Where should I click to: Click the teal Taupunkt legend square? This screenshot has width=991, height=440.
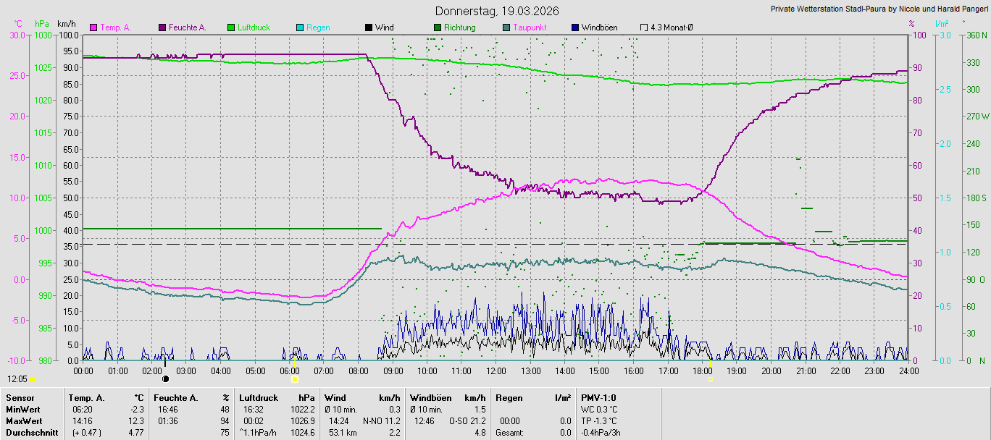(x=506, y=27)
